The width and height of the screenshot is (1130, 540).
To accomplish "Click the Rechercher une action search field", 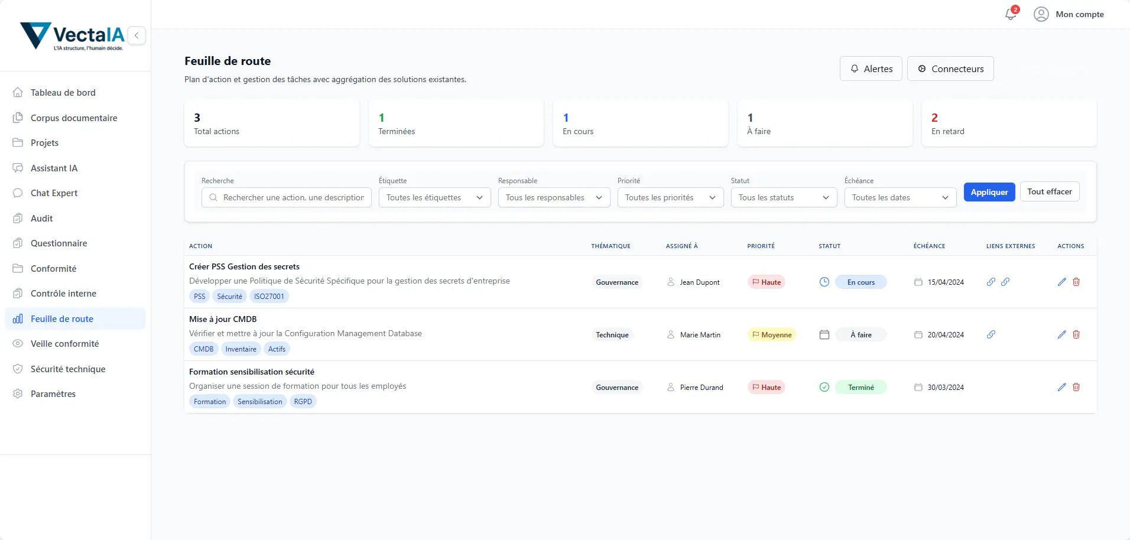I will pyautogui.click(x=287, y=197).
